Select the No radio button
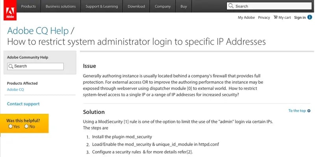This screenshot has width=315, height=157. [26, 126]
